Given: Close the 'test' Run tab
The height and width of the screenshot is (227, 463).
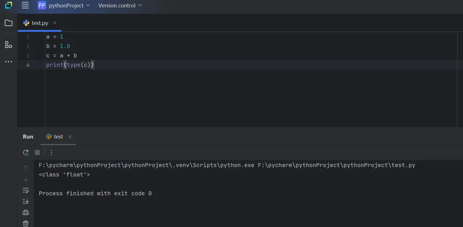Looking at the screenshot, I should [x=70, y=137].
